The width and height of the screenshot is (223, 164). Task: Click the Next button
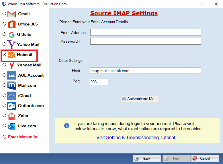pyautogui.click(x=176, y=159)
